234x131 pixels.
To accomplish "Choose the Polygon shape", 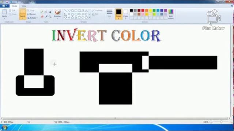I will 83,11.
